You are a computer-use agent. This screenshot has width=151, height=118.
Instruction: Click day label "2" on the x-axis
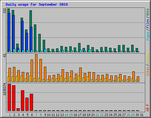click(14, 115)
